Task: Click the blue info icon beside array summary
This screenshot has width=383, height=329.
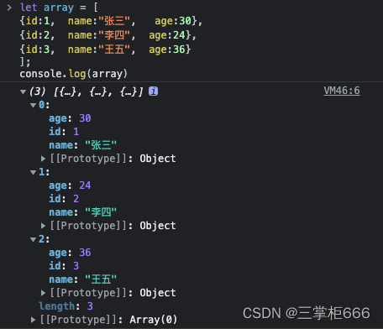Action: pos(153,91)
